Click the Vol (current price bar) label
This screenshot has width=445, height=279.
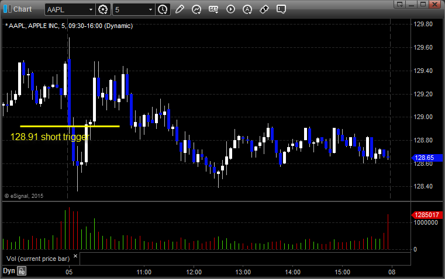coord(38,259)
